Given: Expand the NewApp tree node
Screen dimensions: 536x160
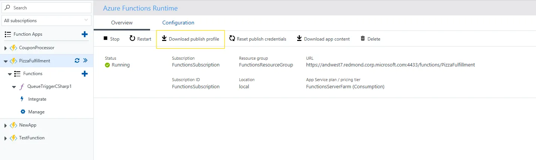Looking at the screenshot, I should (6, 125).
